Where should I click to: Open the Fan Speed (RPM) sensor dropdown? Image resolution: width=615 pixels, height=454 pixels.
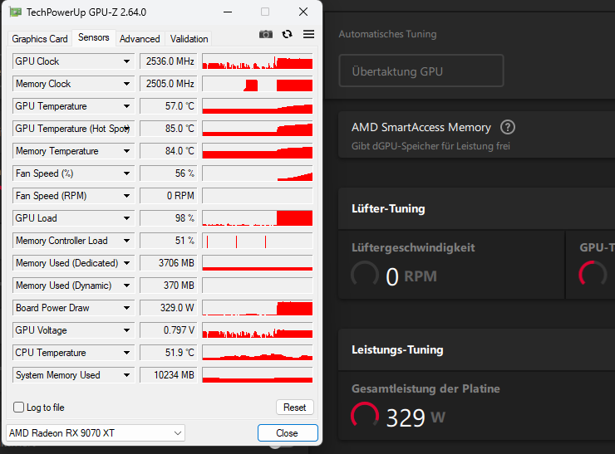pyautogui.click(x=126, y=196)
